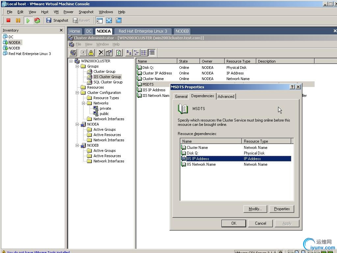
Task: Switch to Details view icon in cluster toolbar
Action: pos(152,53)
